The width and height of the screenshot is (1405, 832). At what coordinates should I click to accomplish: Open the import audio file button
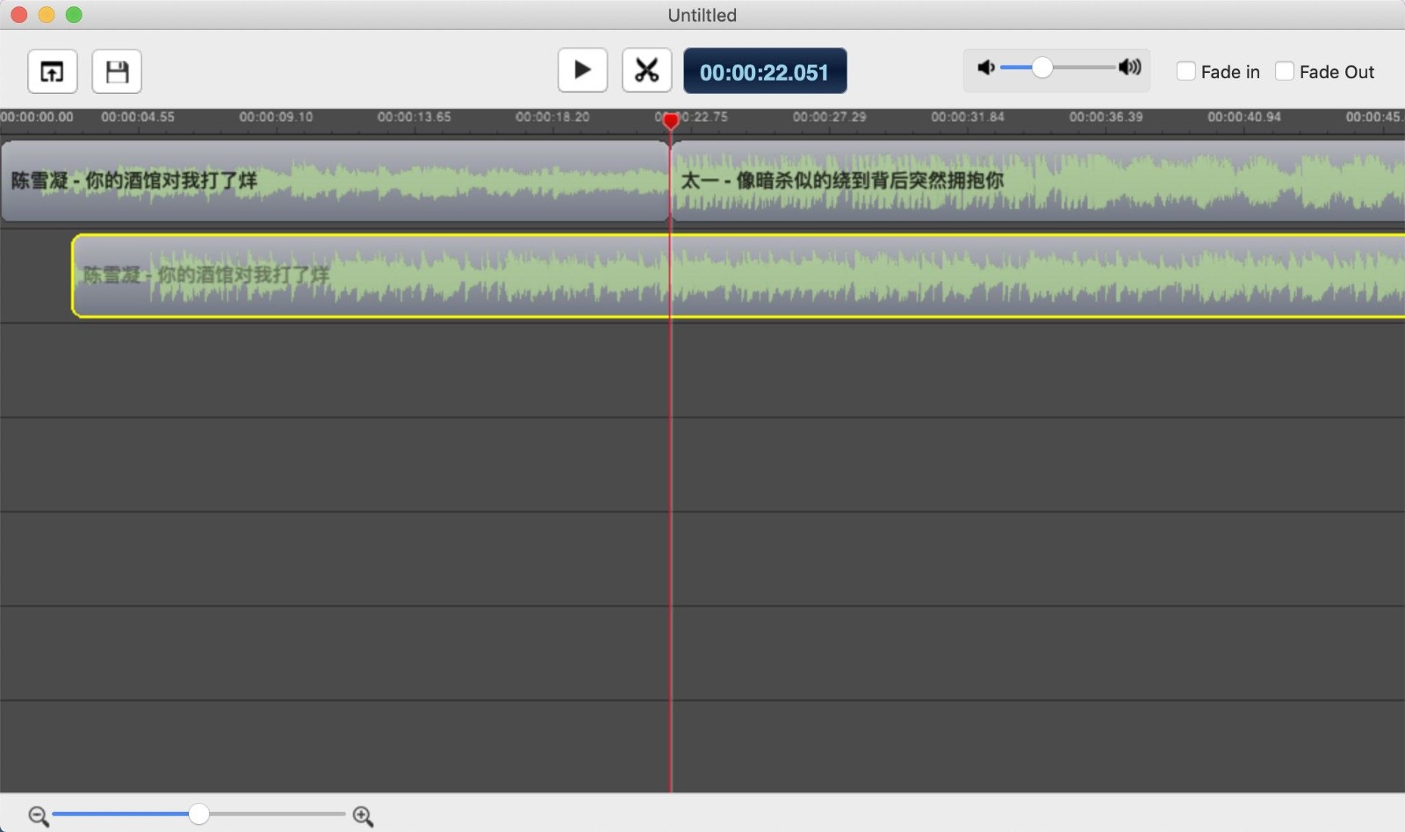click(x=53, y=71)
